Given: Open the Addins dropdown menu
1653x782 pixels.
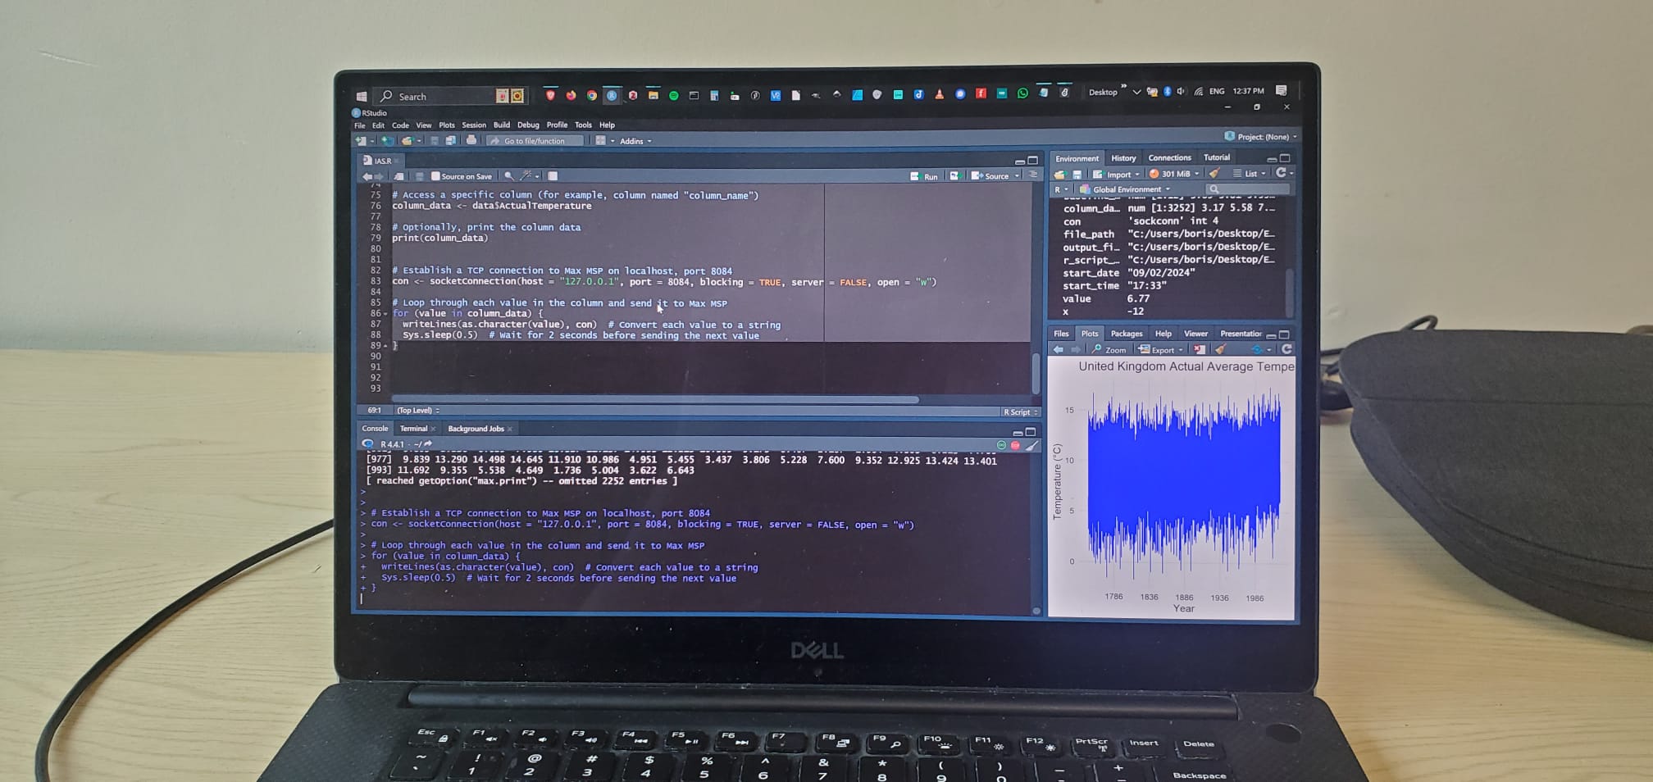Looking at the screenshot, I should tap(635, 141).
